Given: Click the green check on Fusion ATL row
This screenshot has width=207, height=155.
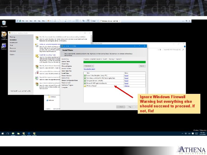Looking at the screenshot, I should (85, 75).
